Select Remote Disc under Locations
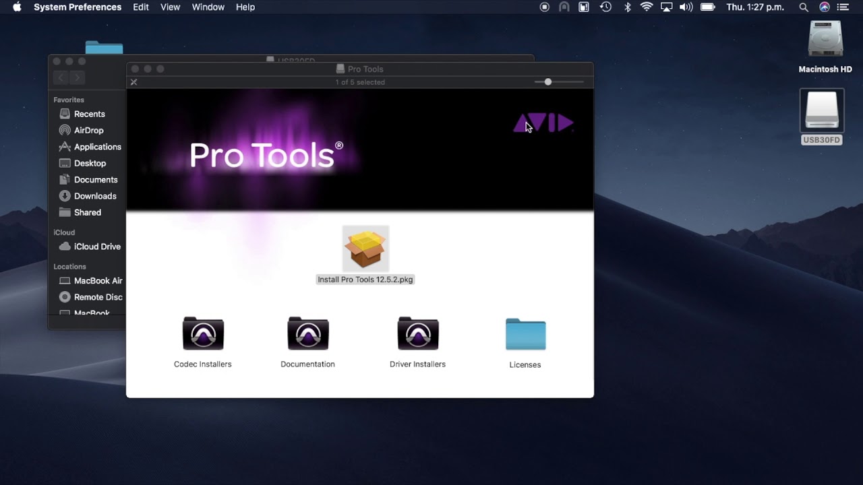 [90, 297]
